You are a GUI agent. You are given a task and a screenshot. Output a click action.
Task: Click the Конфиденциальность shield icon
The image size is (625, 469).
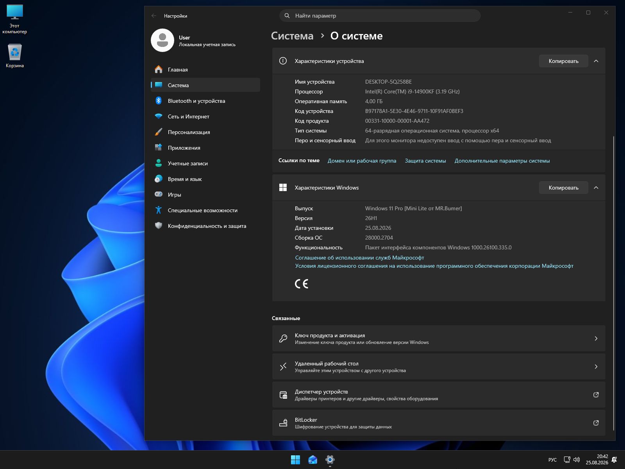pyautogui.click(x=159, y=226)
